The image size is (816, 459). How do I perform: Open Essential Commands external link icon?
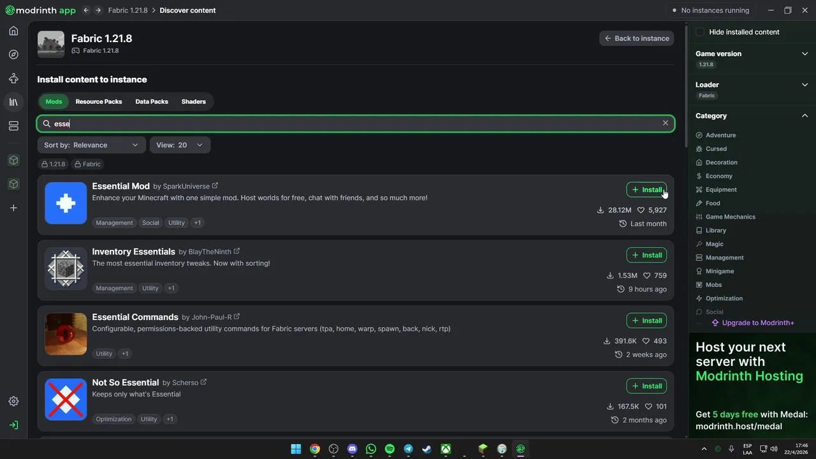click(x=237, y=316)
